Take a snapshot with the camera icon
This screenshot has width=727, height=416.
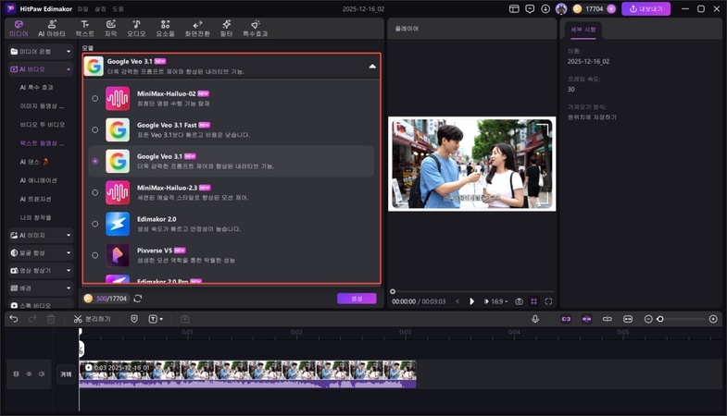[519, 301]
